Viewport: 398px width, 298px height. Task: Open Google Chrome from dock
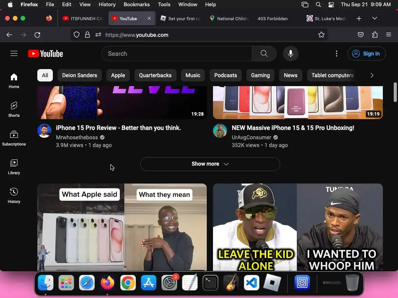127,282
